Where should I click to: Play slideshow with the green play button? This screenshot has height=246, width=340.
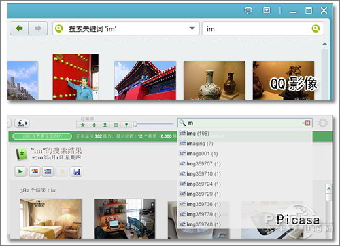[x=20, y=171]
